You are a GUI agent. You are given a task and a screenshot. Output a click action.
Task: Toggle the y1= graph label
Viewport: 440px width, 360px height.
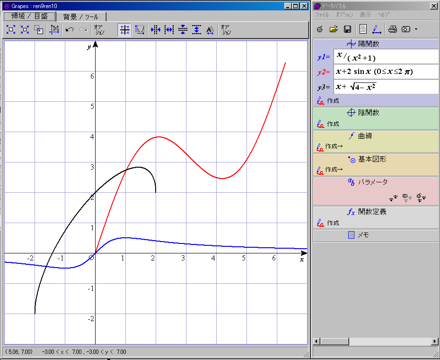pyautogui.click(x=324, y=57)
